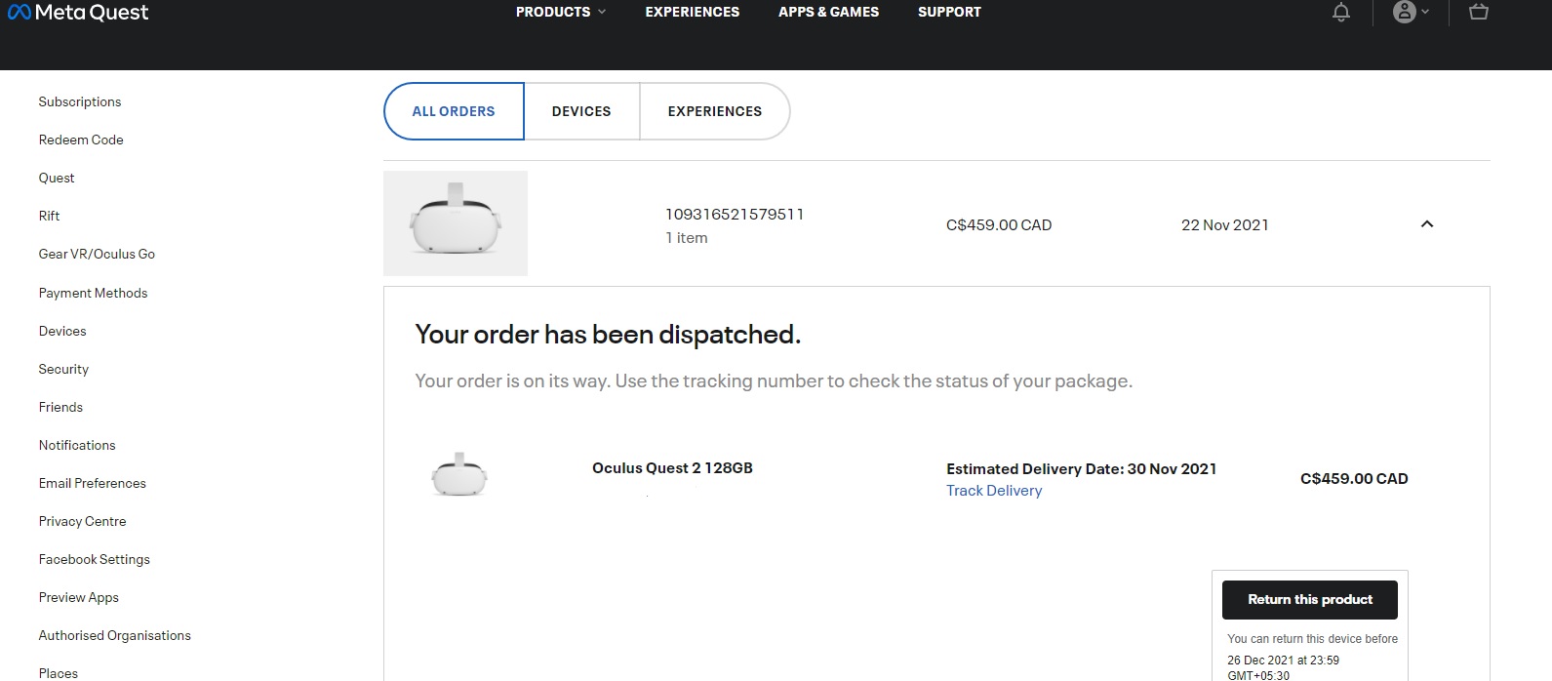The image size is (1552, 681).
Task: Click the Track Delivery link
Action: point(994,491)
